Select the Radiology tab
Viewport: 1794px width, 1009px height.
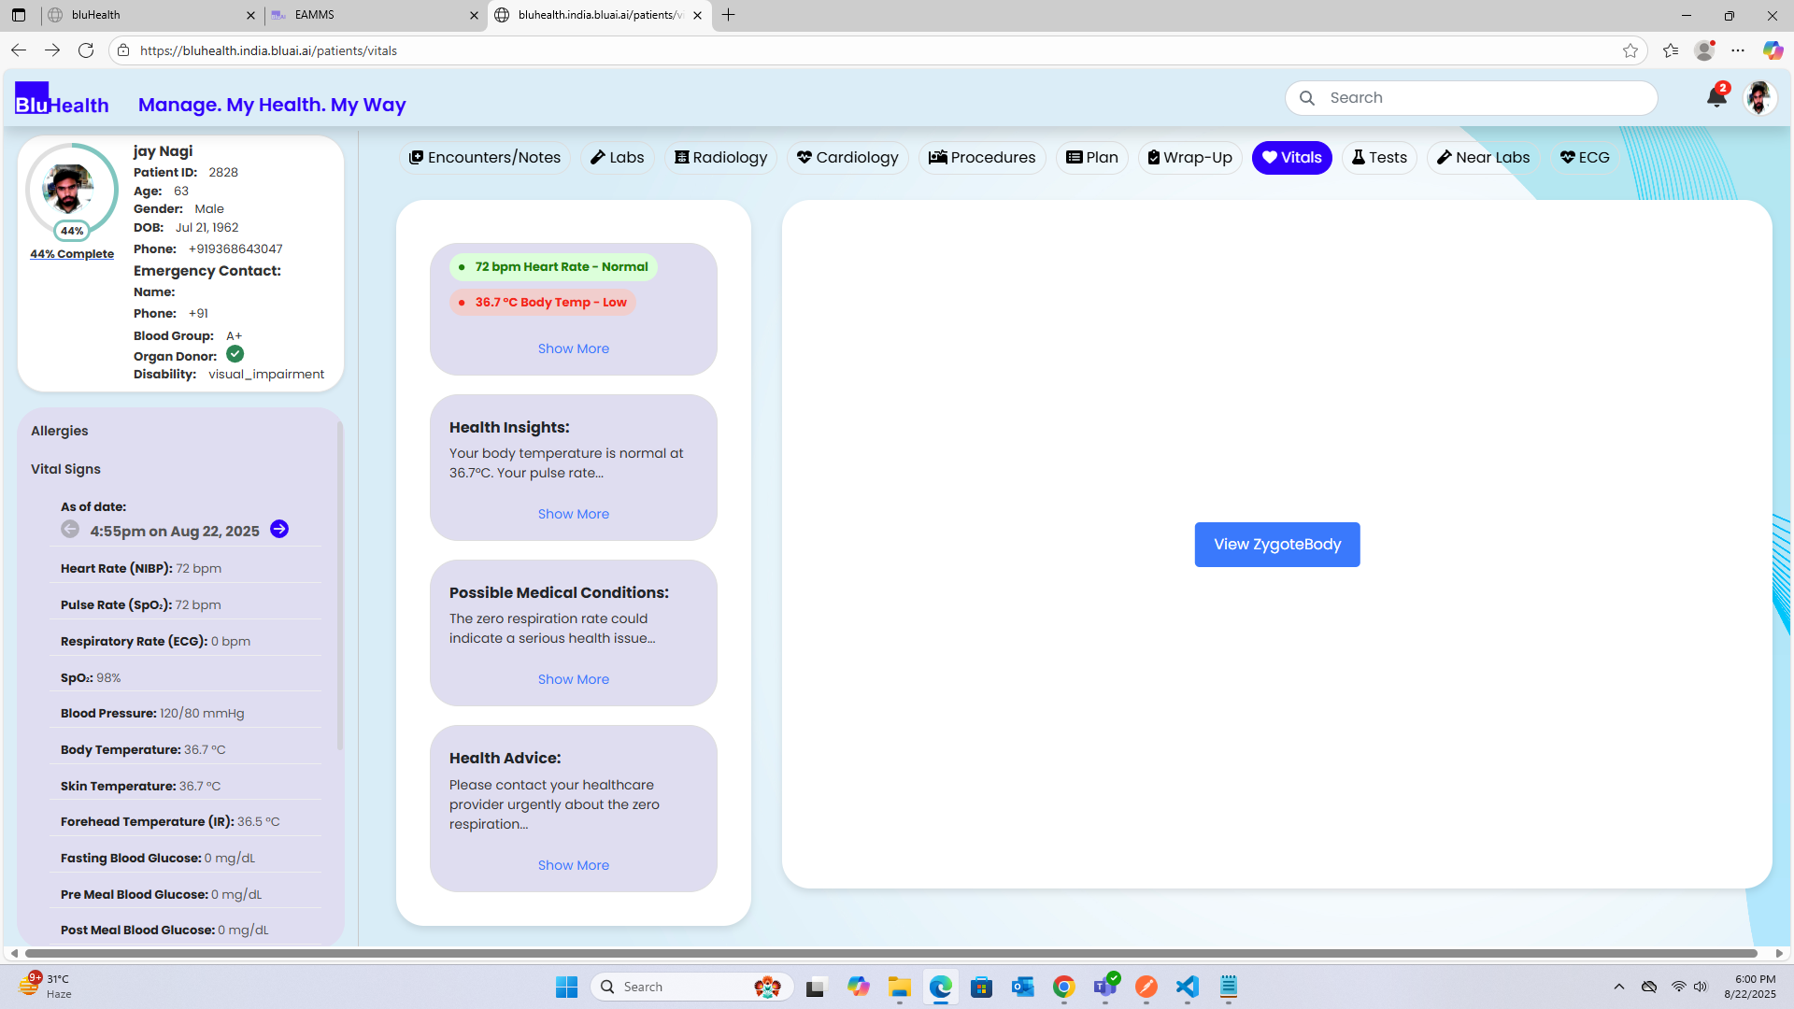pyautogui.click(x=720, y=157)
